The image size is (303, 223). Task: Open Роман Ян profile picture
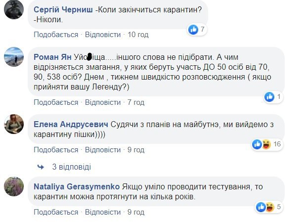15,57
